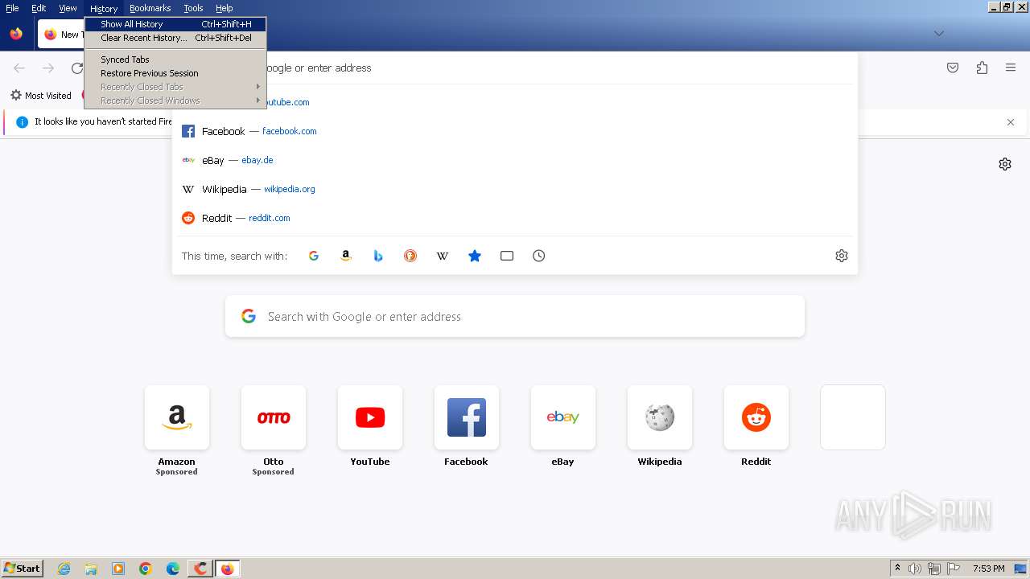Open the Firefox application hamburger menu
This screenshot has width=1030, height=579.
tap(1011, 68)
